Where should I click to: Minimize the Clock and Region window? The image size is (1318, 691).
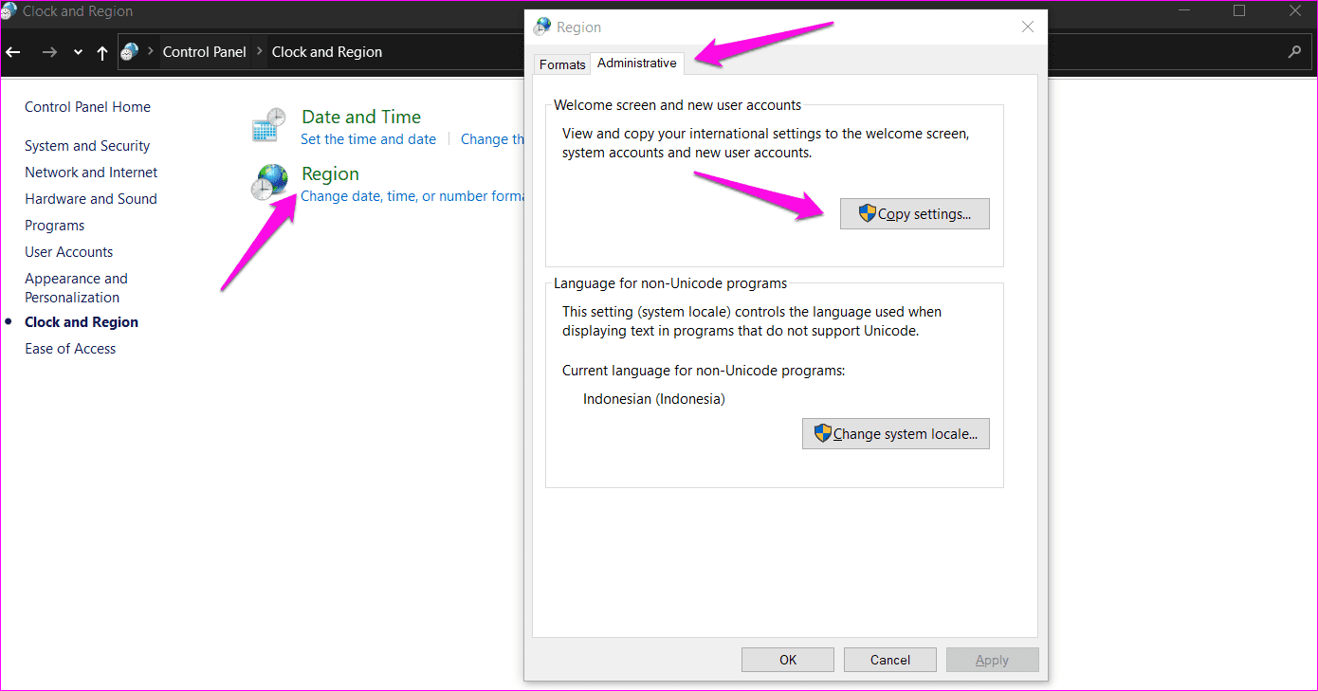pos(1183,11)
